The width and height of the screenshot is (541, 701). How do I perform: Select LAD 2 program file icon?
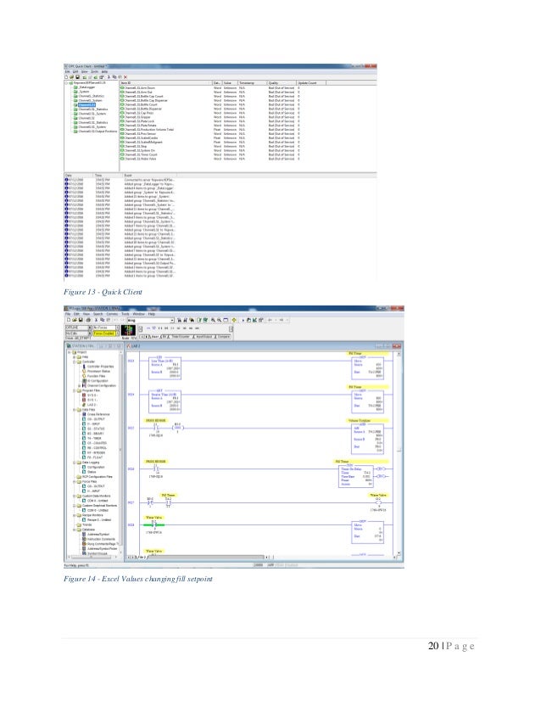84,405
